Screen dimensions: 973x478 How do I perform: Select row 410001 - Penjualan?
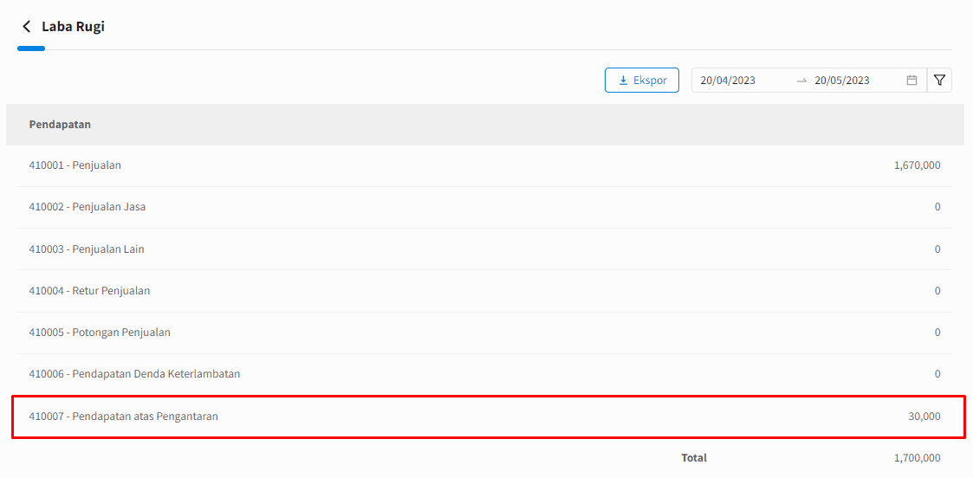(x=484, y=165)
